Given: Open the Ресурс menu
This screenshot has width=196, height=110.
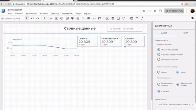Looking at the screenshot, I should [x=78, y=14].
